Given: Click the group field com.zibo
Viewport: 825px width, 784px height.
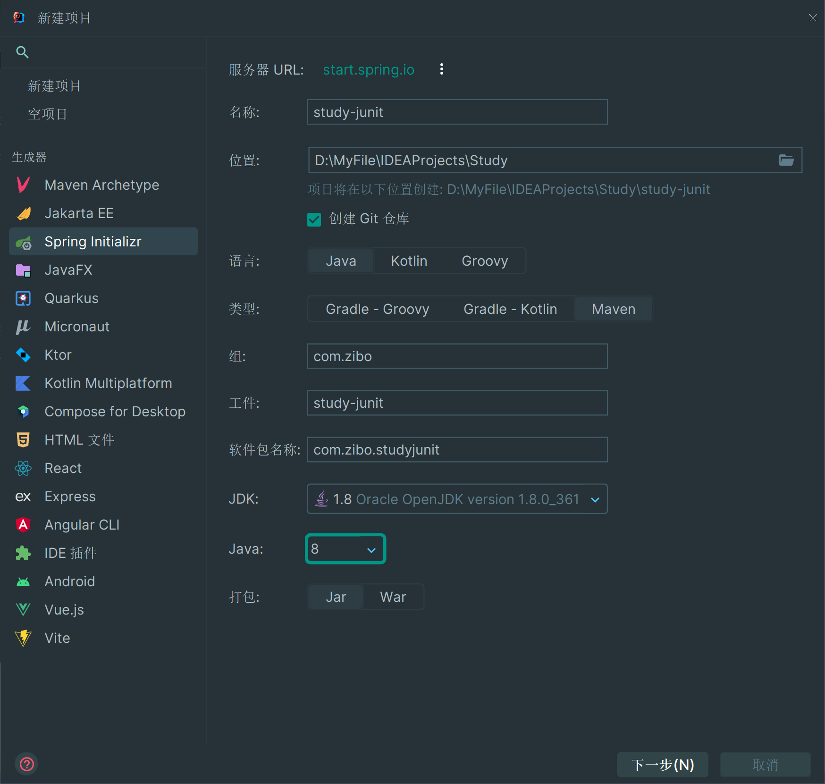Looking at the screenshot, I should point(457,356).
